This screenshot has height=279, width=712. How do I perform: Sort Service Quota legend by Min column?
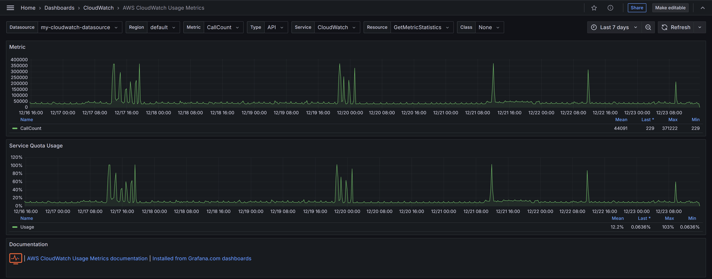coord(692,218)
